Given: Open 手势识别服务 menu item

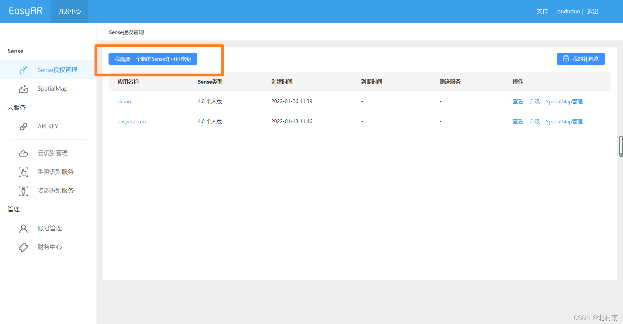Looking at the screenshot, I should tap(56, 172).
